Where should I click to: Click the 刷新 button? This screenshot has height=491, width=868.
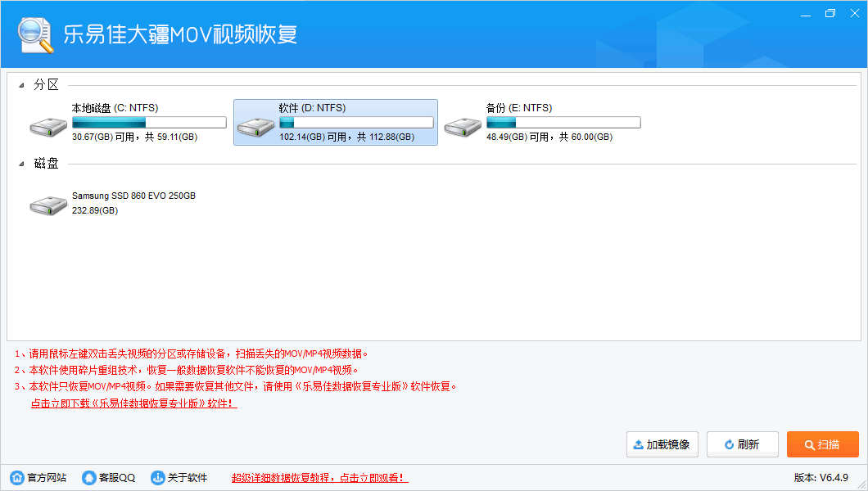(743, 444)
